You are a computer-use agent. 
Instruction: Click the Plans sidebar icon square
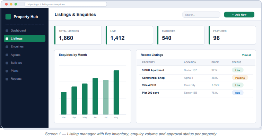pyautogui.click(x=7, y=71)
